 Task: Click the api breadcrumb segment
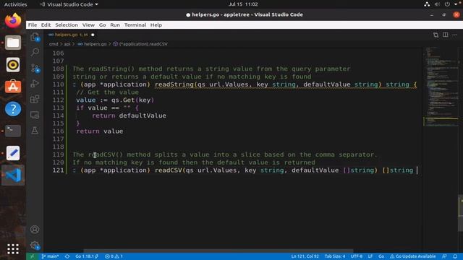point(67,44)
